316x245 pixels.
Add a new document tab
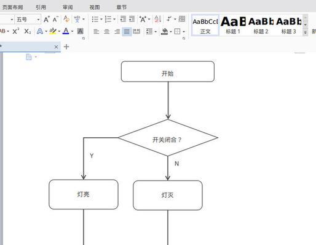[66, 47]
